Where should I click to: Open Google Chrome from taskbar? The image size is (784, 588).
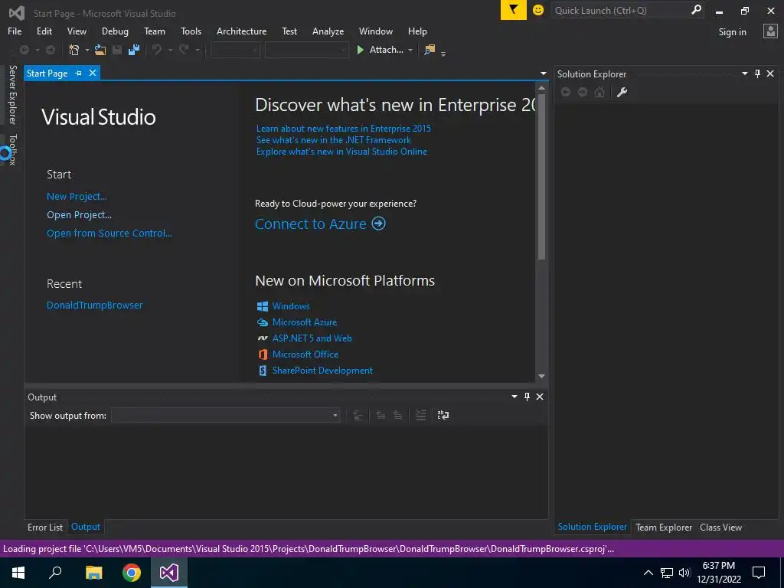point(132,573)
